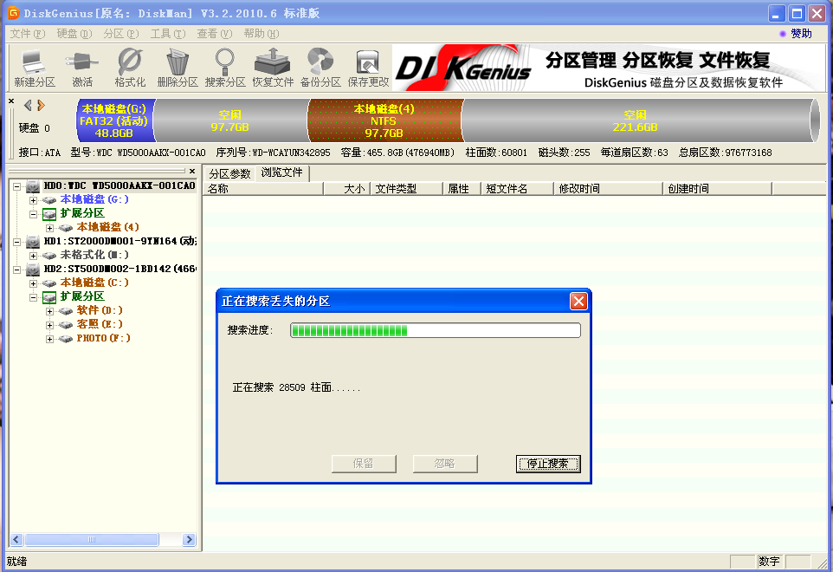This screenshot has width=833, height=572.
Task: Click the 停止搜索 button
Action: (x=548, y=464)
